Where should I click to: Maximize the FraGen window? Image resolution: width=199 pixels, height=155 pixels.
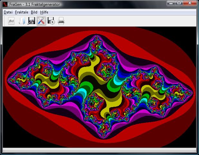coord(179,4)
